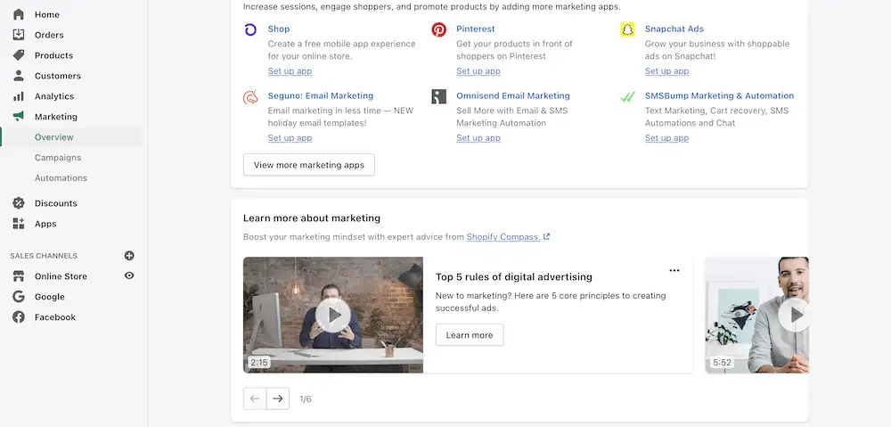Screen dimensions: 891x427
Task: Click the Discounts badge icon
Action: (x=19, y=203)
